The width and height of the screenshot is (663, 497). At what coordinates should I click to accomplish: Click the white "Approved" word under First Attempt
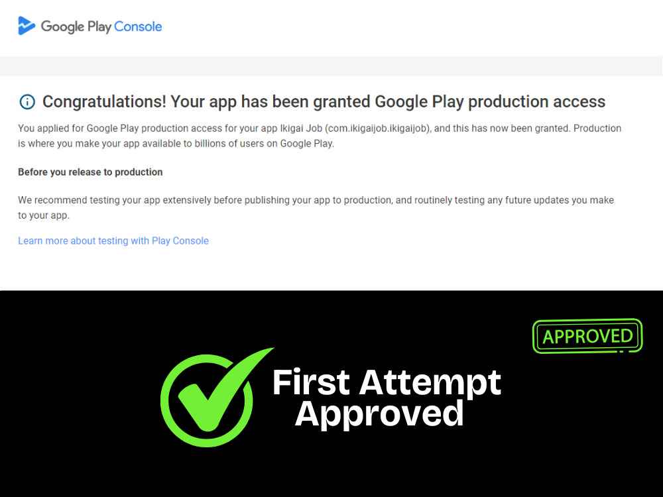tap(379, 415)
